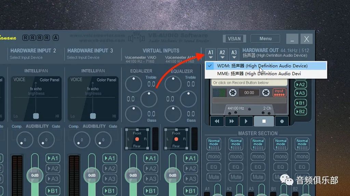350x196 pixels.
Task: Expand the A1 hardware output dropdown
Action: [x=211, y=54]
